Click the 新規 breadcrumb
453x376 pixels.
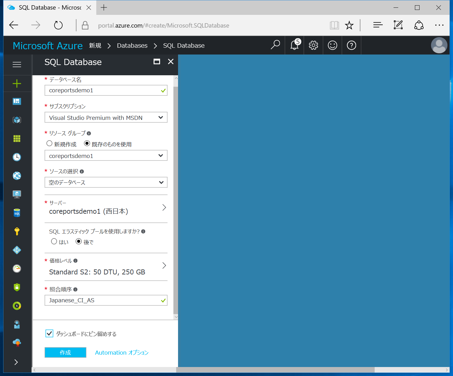[95, 46]
